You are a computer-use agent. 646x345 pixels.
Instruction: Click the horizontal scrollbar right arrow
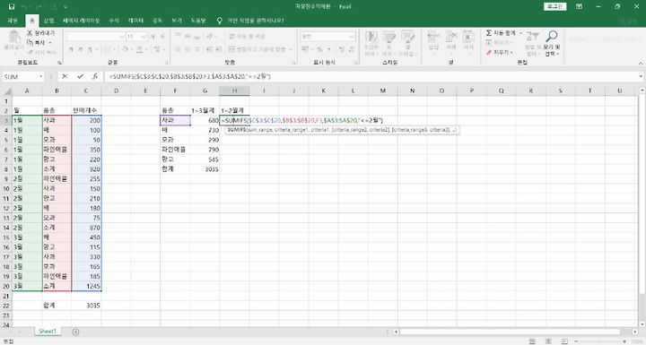coord(635,332)
